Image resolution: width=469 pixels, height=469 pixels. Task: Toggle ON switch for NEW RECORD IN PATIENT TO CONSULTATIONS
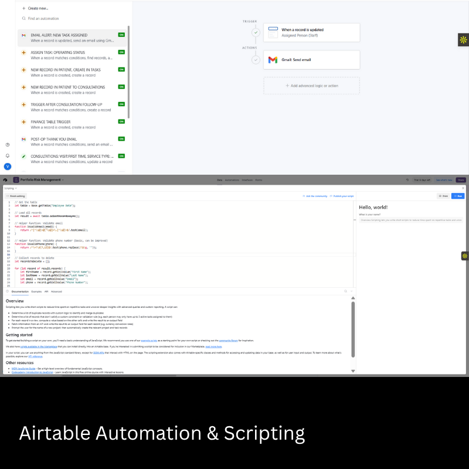pyautogui.click(x=121, y=87)
